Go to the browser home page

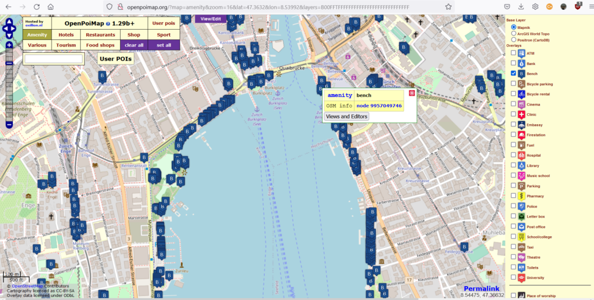[50, 7]
